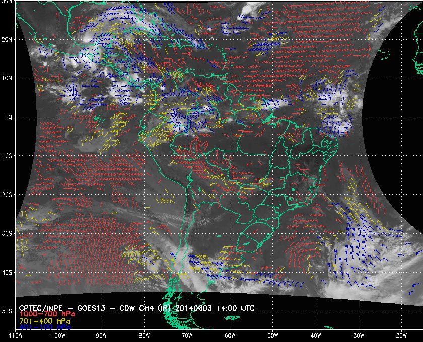Click the 30W longitude label
This screenshot has width=423, height=342.
coord(359,335)
